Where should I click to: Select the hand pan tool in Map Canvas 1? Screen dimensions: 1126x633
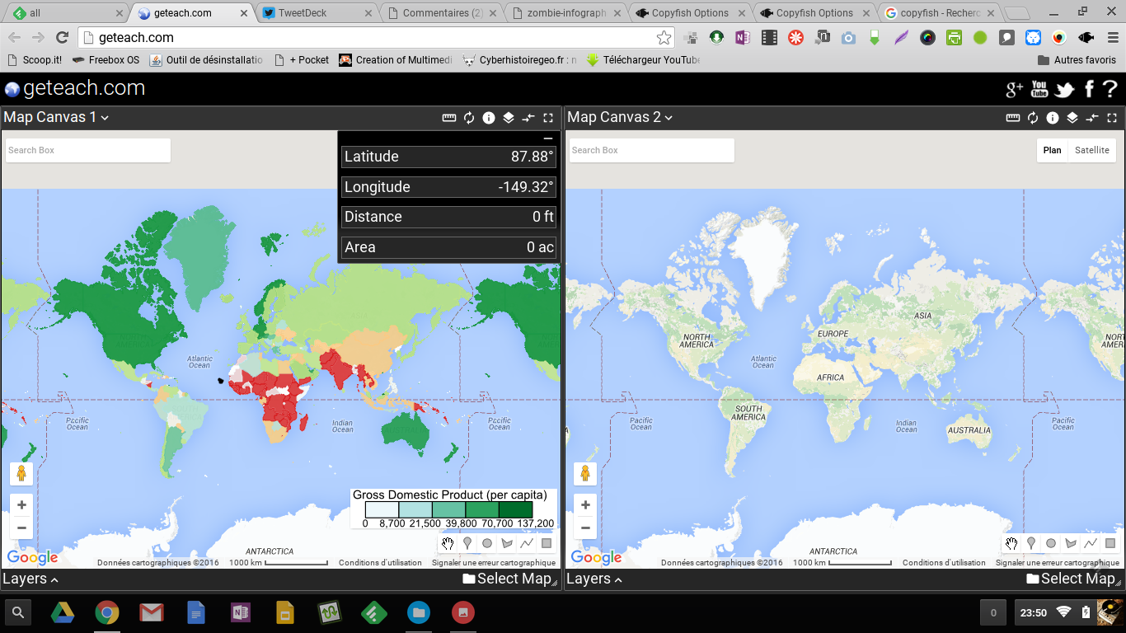pyautogui.click(x=448, y=543)
